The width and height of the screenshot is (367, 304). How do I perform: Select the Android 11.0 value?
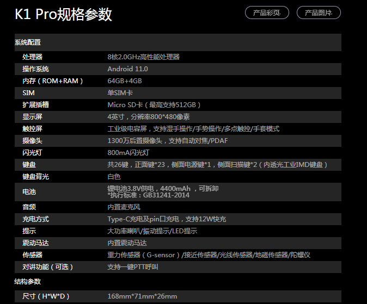[127, 69]
